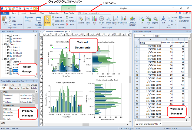The width and height of the screenshot is (192, 130).
Task: Click the Delete button in Selection group
Action: tap(70, 24)
